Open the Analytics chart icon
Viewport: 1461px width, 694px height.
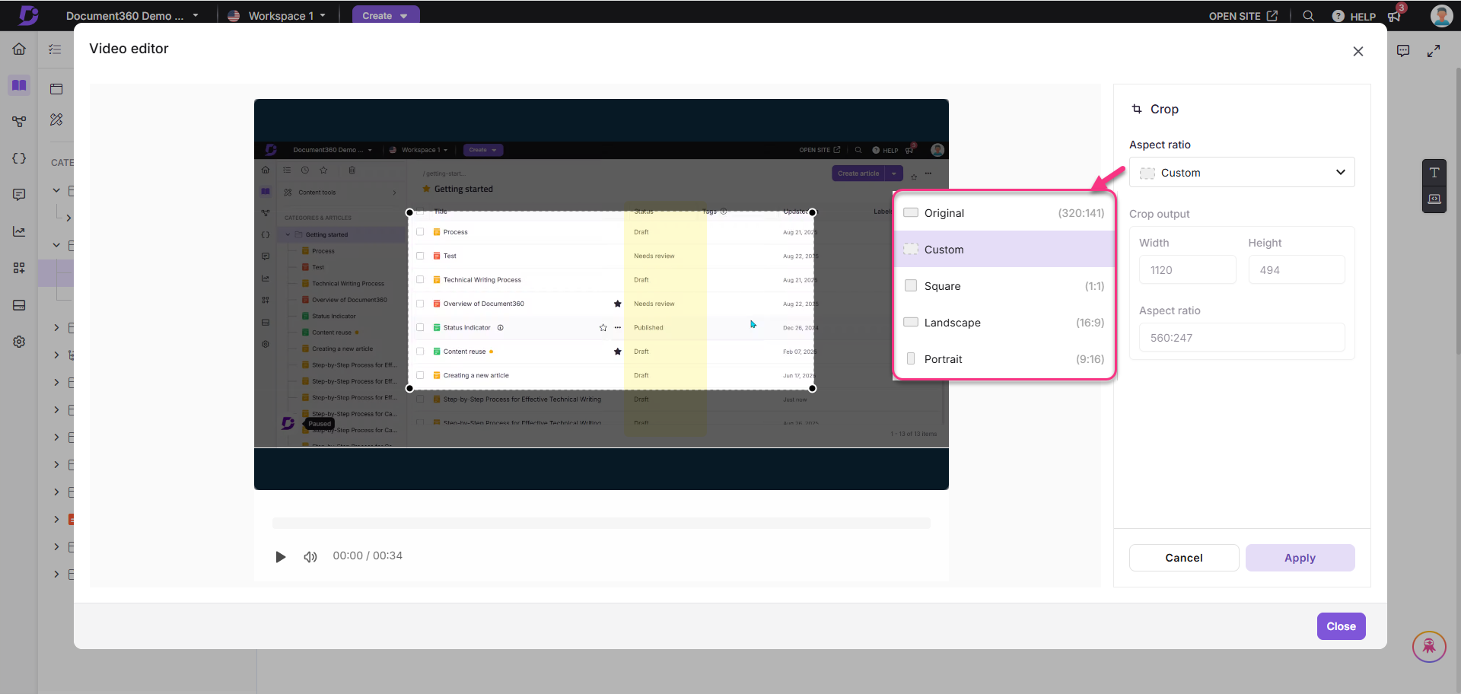19,231
